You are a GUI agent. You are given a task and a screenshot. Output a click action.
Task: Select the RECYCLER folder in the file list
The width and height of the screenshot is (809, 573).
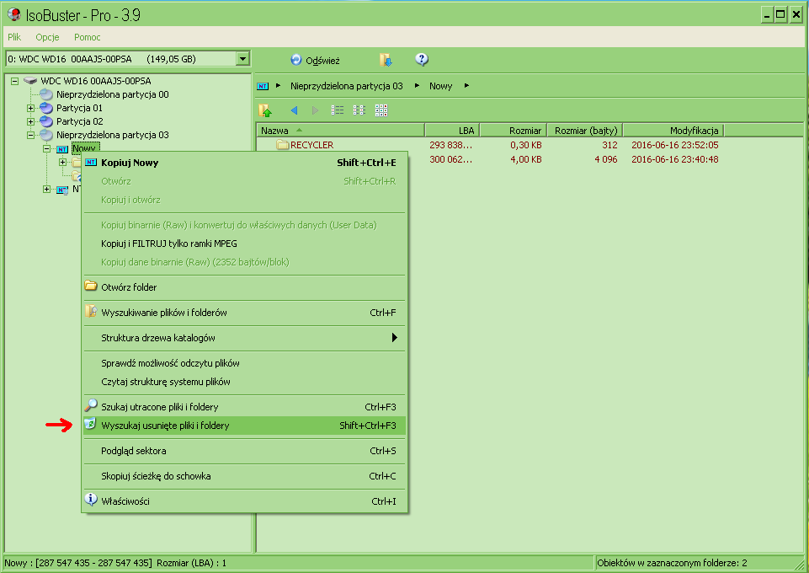coord(306,145)
